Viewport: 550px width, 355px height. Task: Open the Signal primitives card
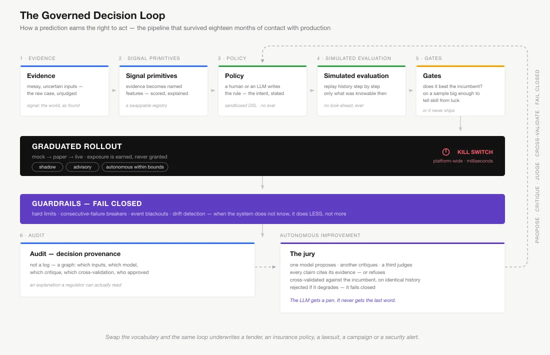(x=163, y=90)
